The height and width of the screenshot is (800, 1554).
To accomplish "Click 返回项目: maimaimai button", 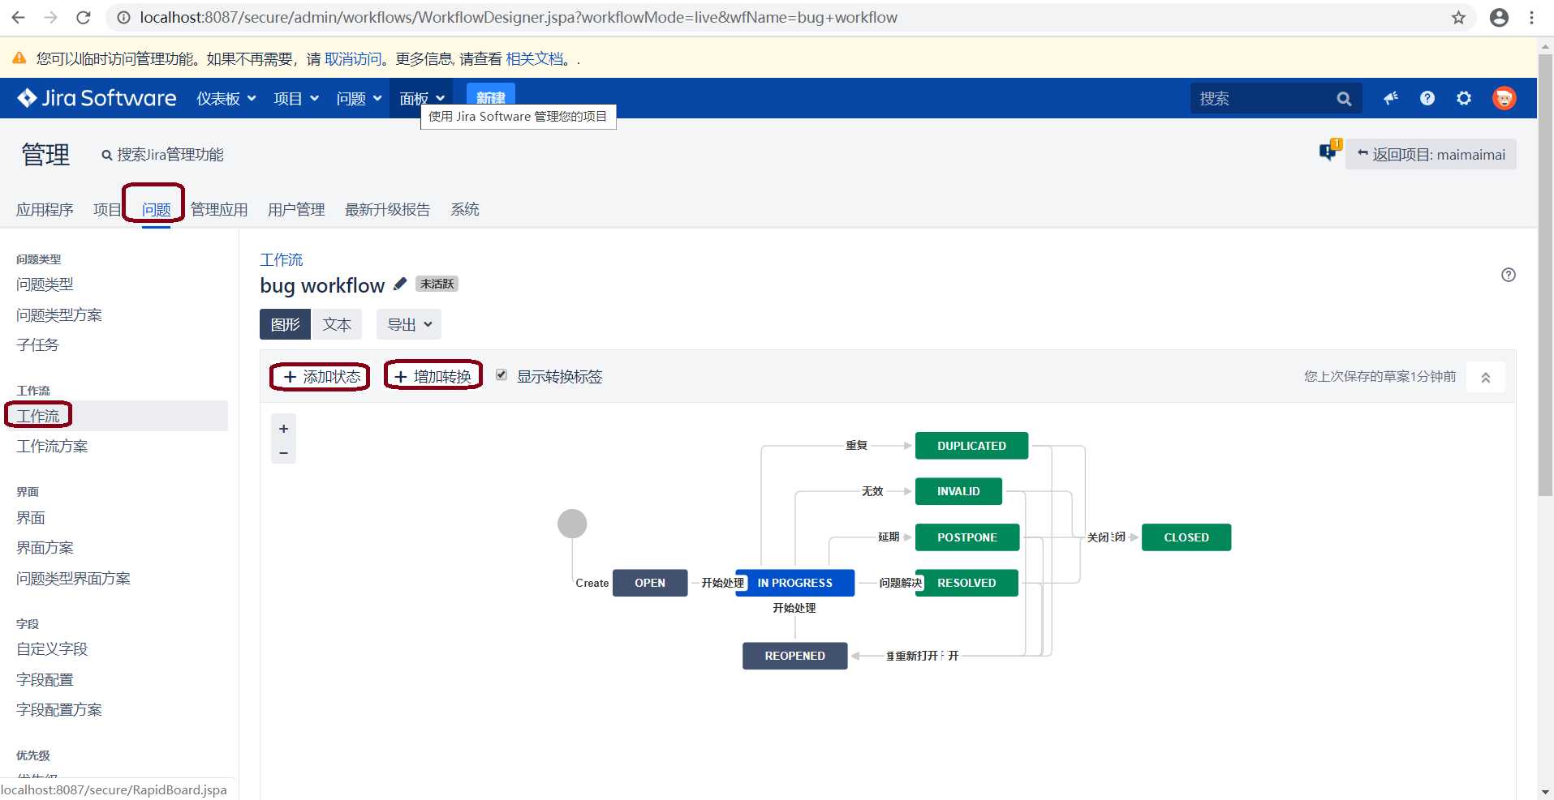I will (x=1431, y=154).
